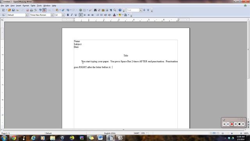Open Data Sources icon
Image resolution: width=250 pixels, height=141 pixels.
point(107,10)
